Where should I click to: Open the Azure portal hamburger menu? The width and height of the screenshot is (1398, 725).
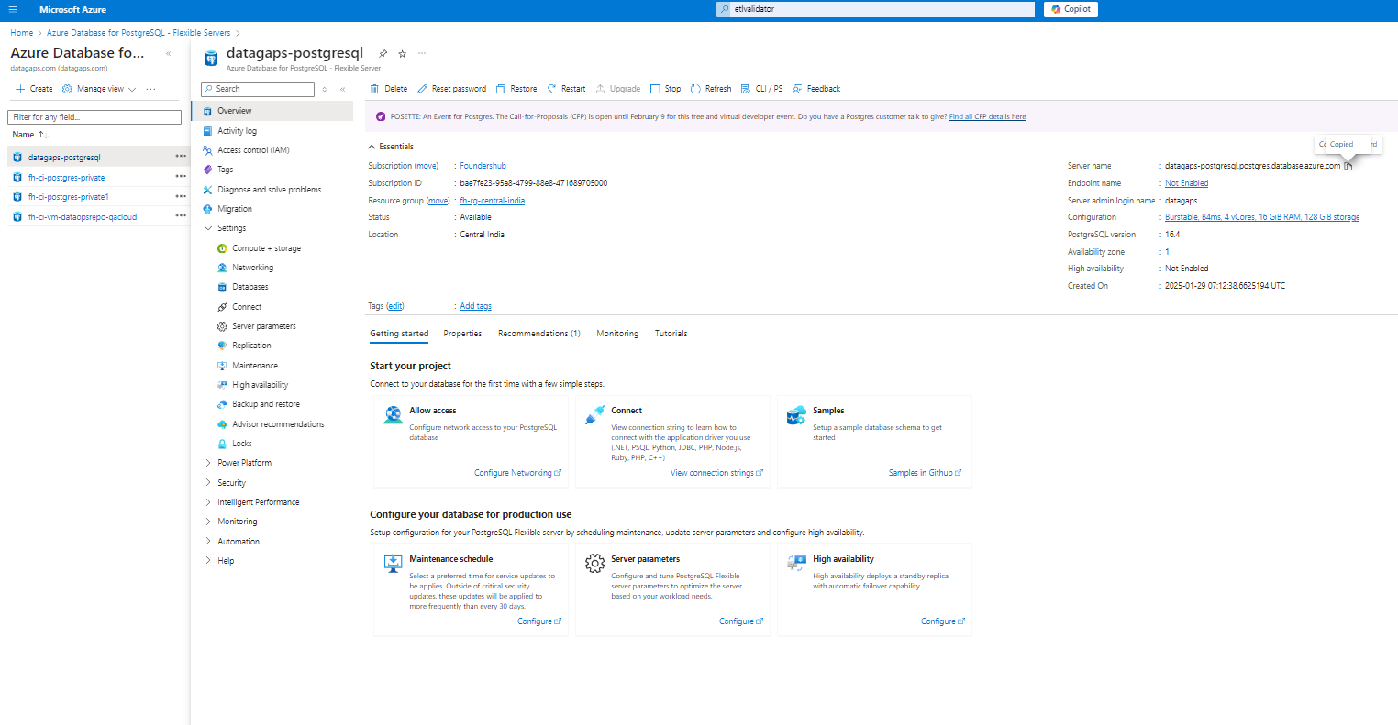pos(13,9)
